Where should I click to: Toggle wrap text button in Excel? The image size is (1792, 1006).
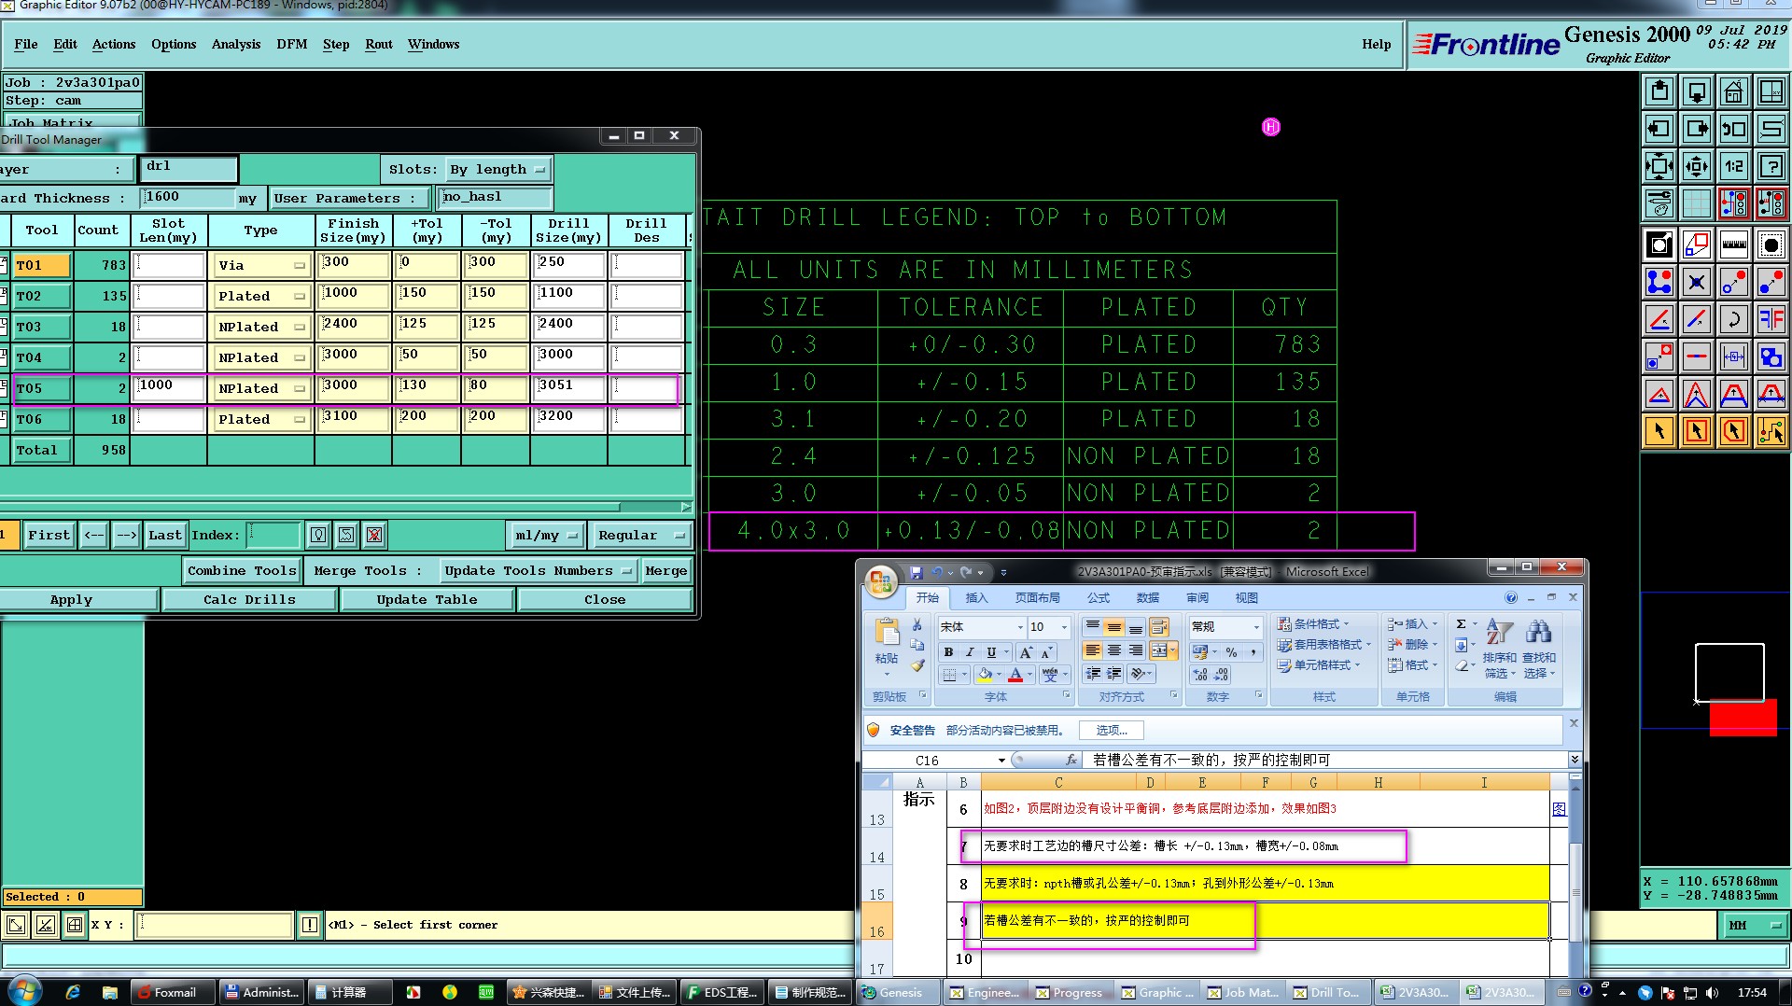1159,626
